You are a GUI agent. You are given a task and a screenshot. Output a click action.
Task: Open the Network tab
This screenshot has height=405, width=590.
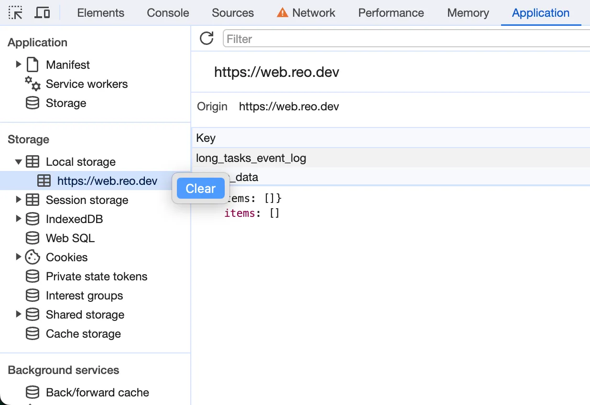pyautogui.click(x=313, y=13)
